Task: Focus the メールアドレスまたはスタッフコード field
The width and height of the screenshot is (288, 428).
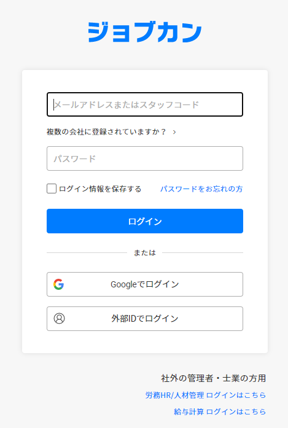Action: 145,104
